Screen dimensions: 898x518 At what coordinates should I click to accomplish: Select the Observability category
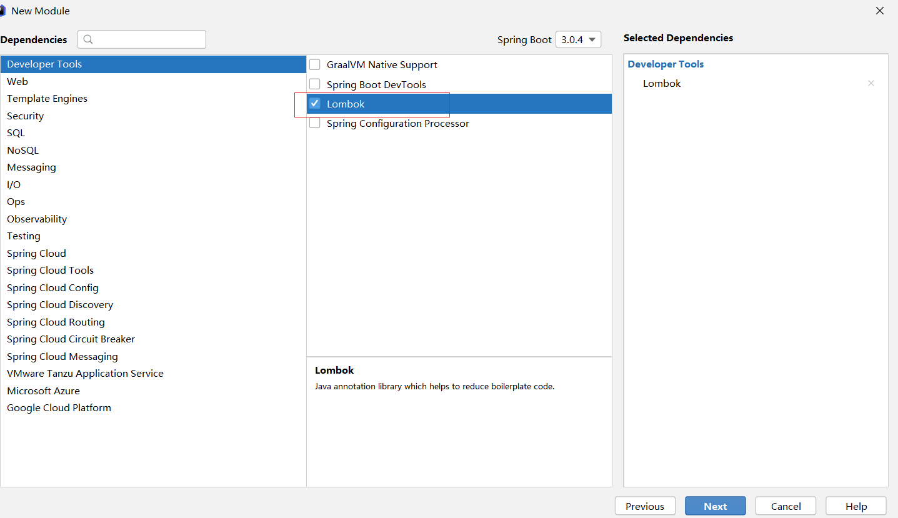153,219
